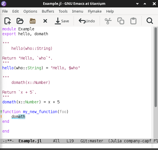
Task: Expand the Imenu menu
Action: coord(78,11)
